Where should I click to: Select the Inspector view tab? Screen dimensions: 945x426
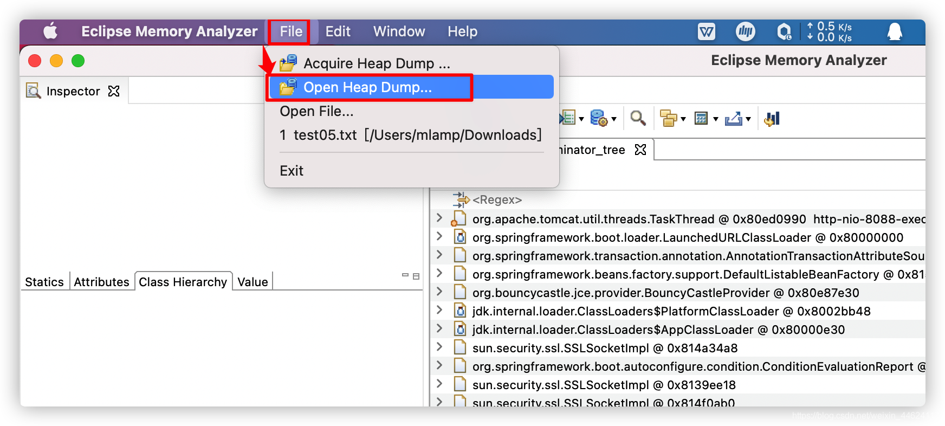[x=73, y=91]
